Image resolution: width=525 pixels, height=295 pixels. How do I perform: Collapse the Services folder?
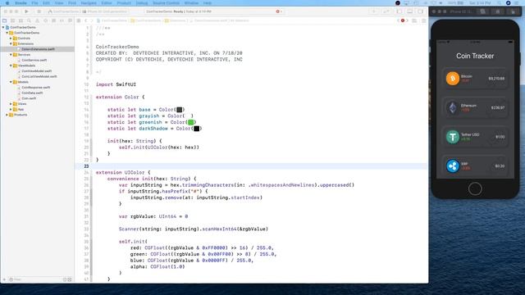[11, 55]
